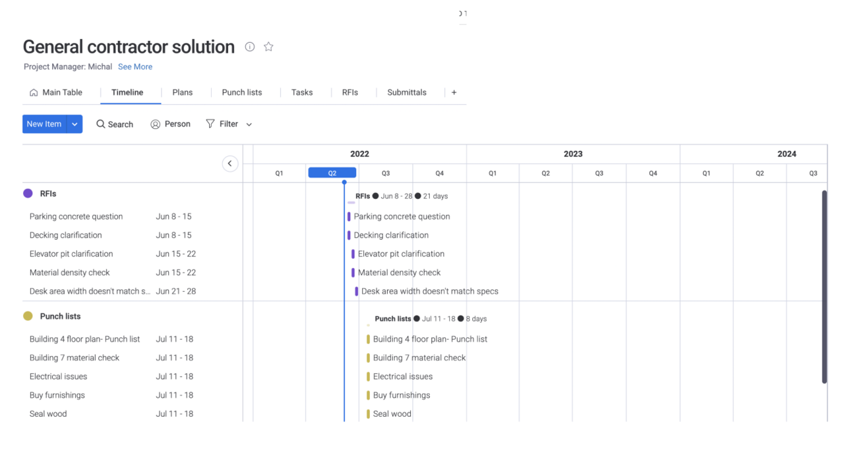Open the Filter options
Viewport: 844px width, 461px height.
tap(222, 124)
